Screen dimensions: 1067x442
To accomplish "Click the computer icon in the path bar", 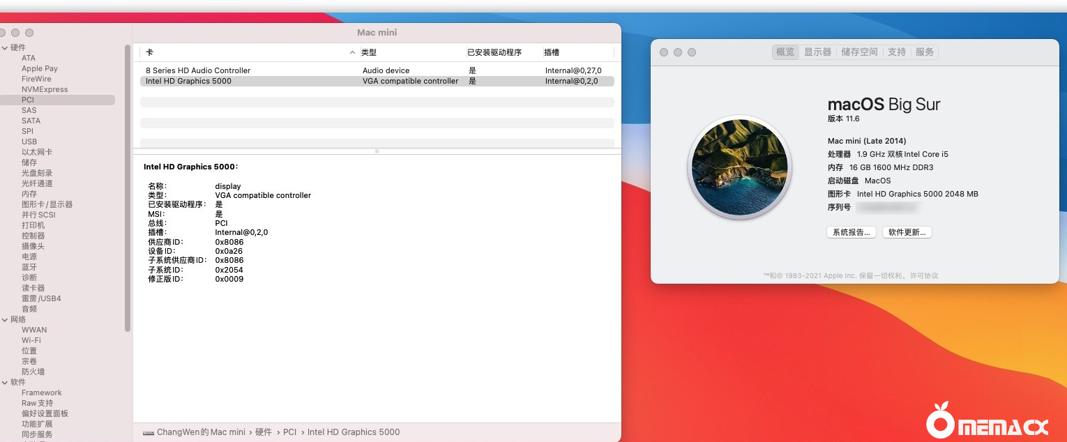I will (148, 432).
